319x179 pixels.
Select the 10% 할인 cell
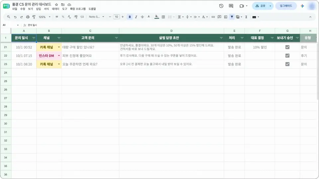point(260,47)
